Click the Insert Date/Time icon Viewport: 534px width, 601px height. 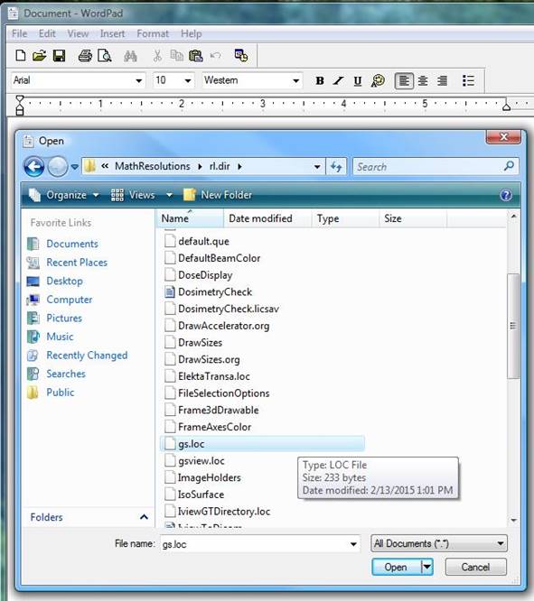coord(241,56)
